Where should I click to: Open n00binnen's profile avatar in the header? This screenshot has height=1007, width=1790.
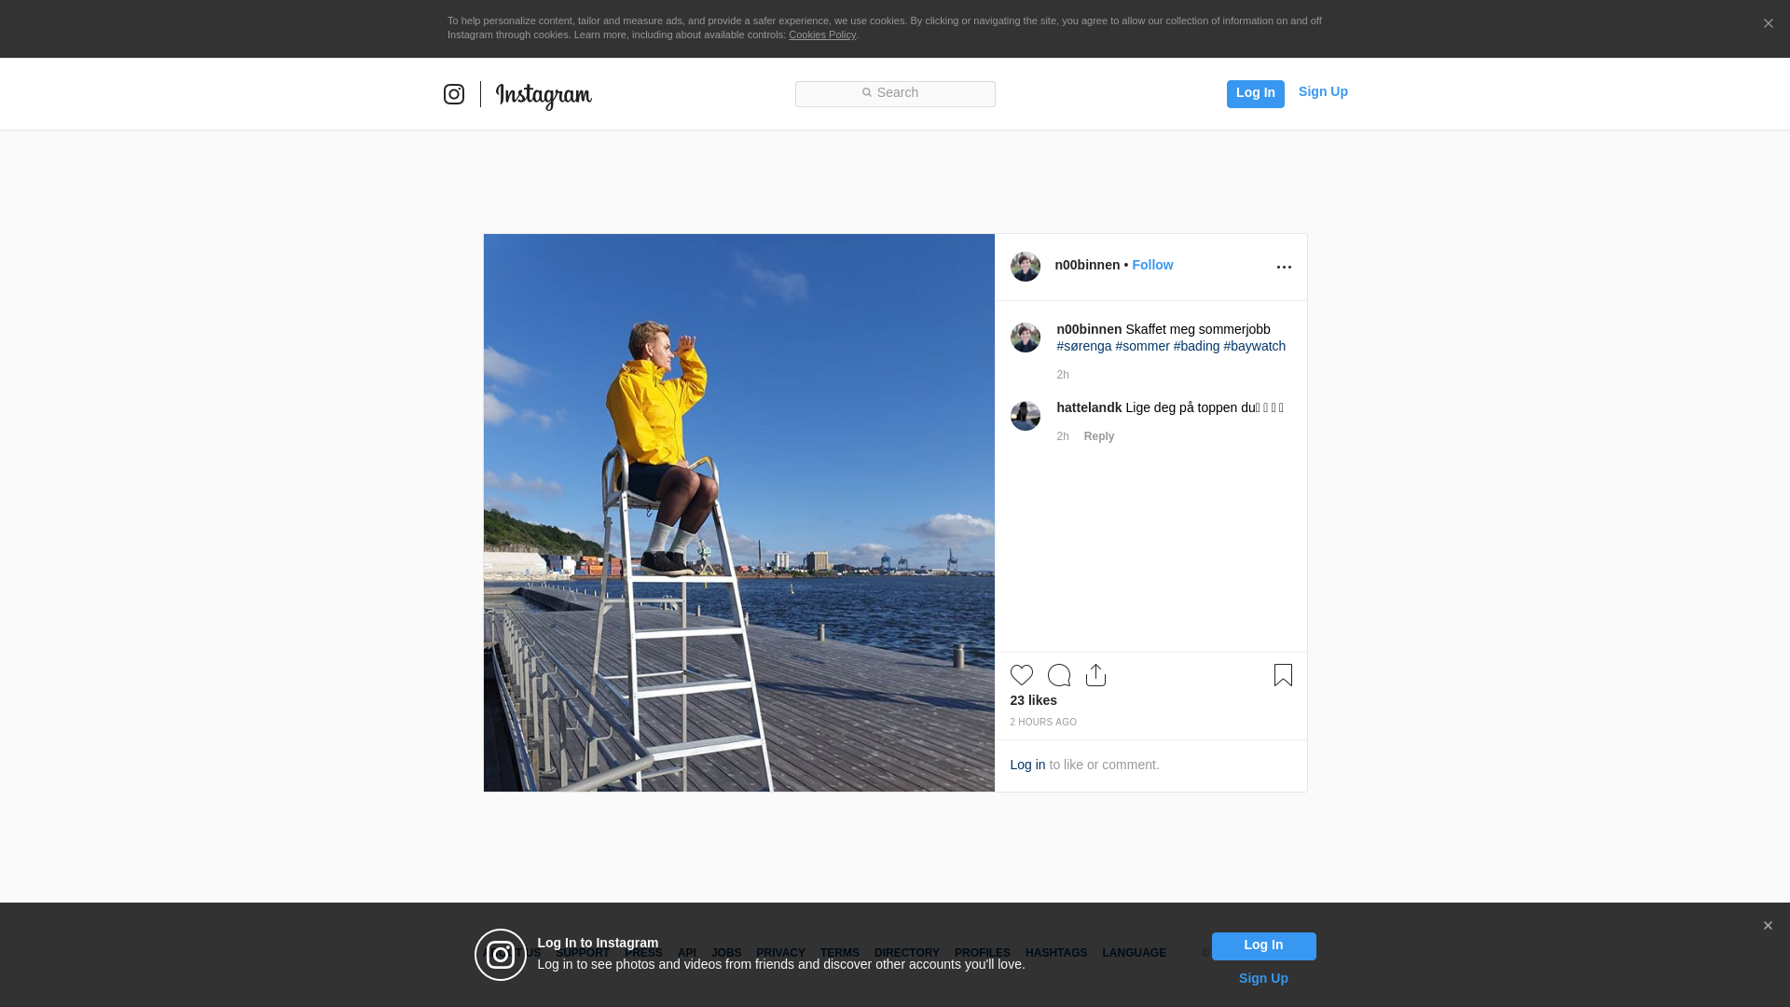click(1026, 267)
